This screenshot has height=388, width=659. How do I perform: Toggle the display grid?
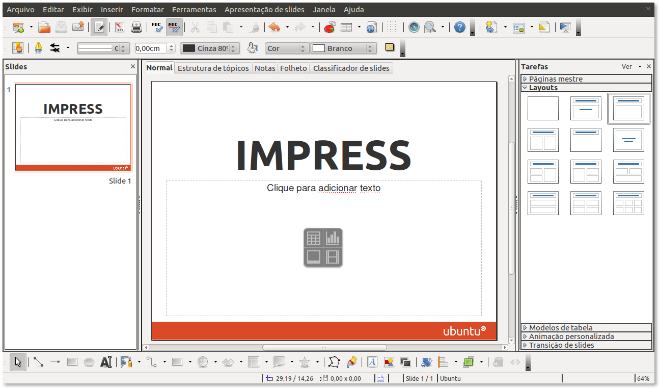[393, 28]
